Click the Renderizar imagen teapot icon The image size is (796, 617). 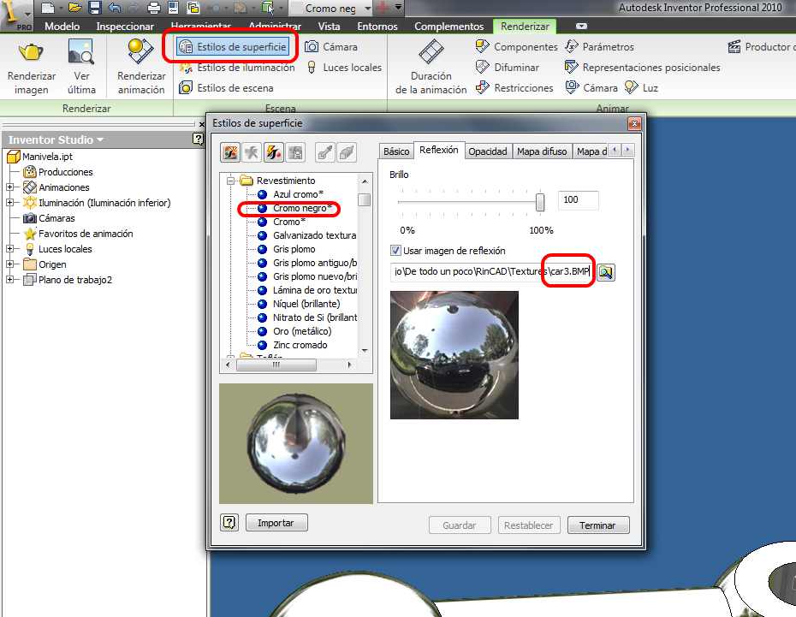coord(32,53)
